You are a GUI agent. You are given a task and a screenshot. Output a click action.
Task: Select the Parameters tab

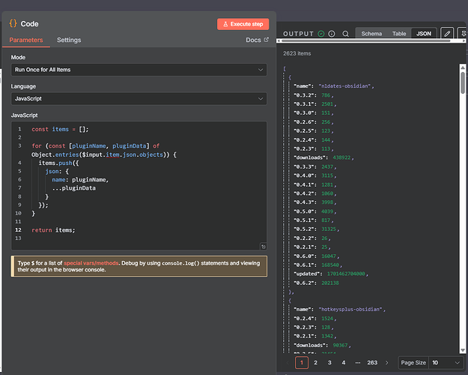tap(26, 40)
